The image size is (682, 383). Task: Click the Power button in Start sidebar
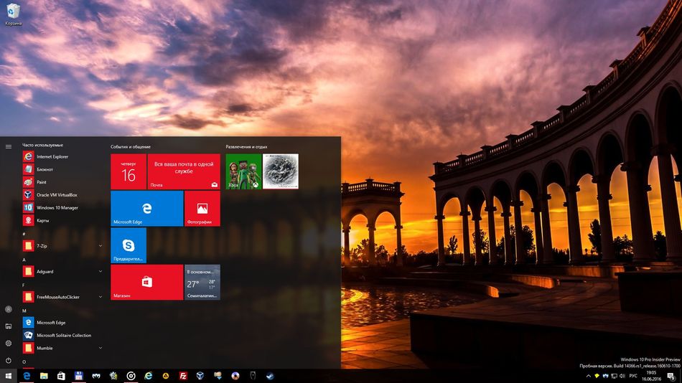pyautogui.click(x=9, y=360)
